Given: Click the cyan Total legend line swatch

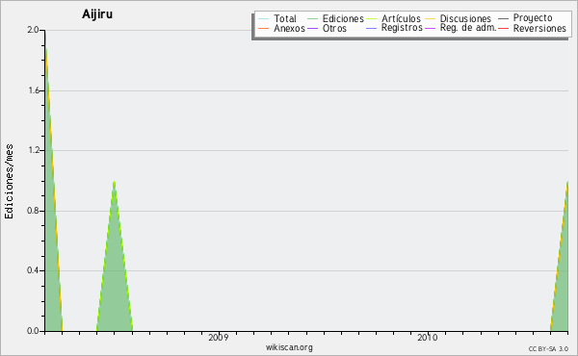Looking at the screenshot, I should point(264,19).
